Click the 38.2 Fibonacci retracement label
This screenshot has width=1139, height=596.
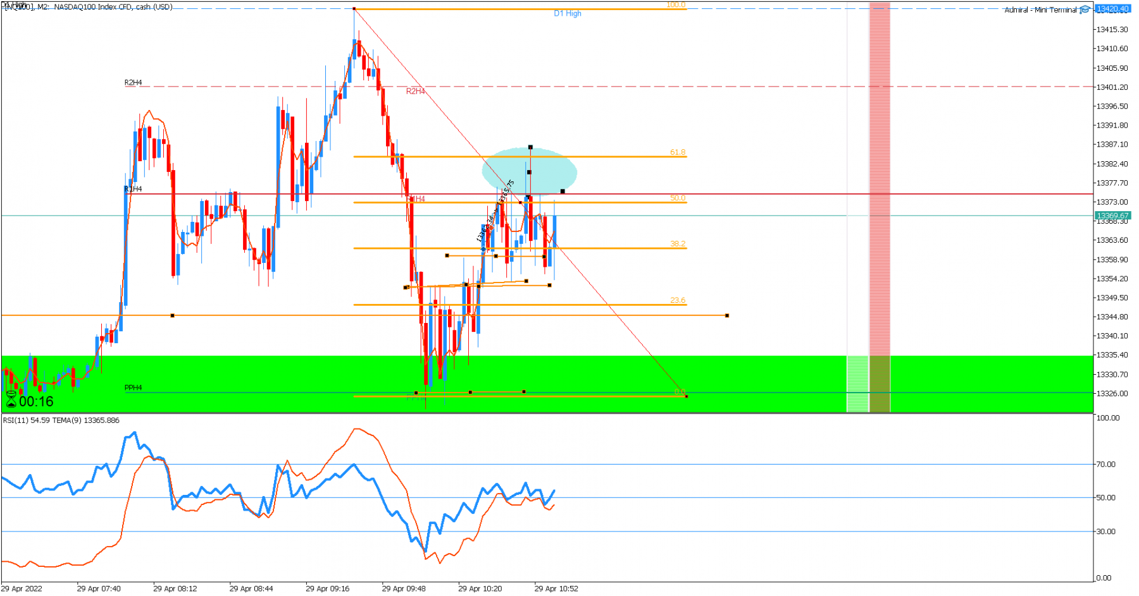(678, 243)
